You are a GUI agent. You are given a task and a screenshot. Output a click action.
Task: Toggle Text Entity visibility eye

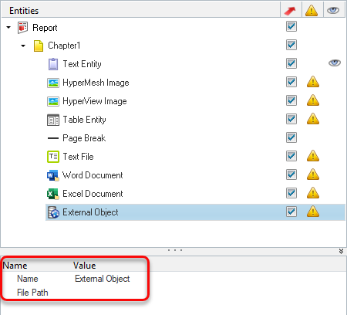335,63
